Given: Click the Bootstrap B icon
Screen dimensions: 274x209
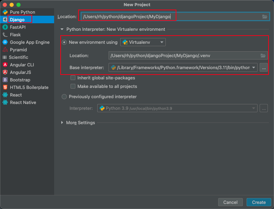Looking at the screenshot, I should click(x=5, y=80).
